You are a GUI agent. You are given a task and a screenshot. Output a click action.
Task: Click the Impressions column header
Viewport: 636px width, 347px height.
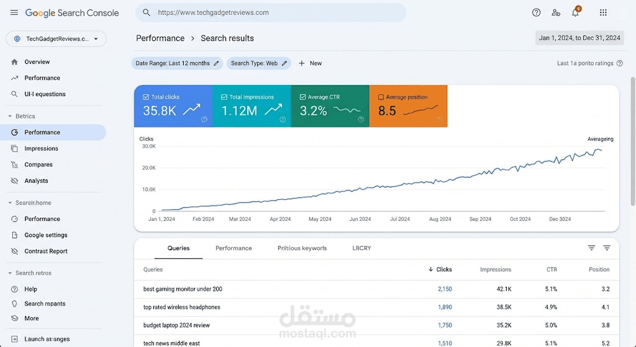click(496, 269)
